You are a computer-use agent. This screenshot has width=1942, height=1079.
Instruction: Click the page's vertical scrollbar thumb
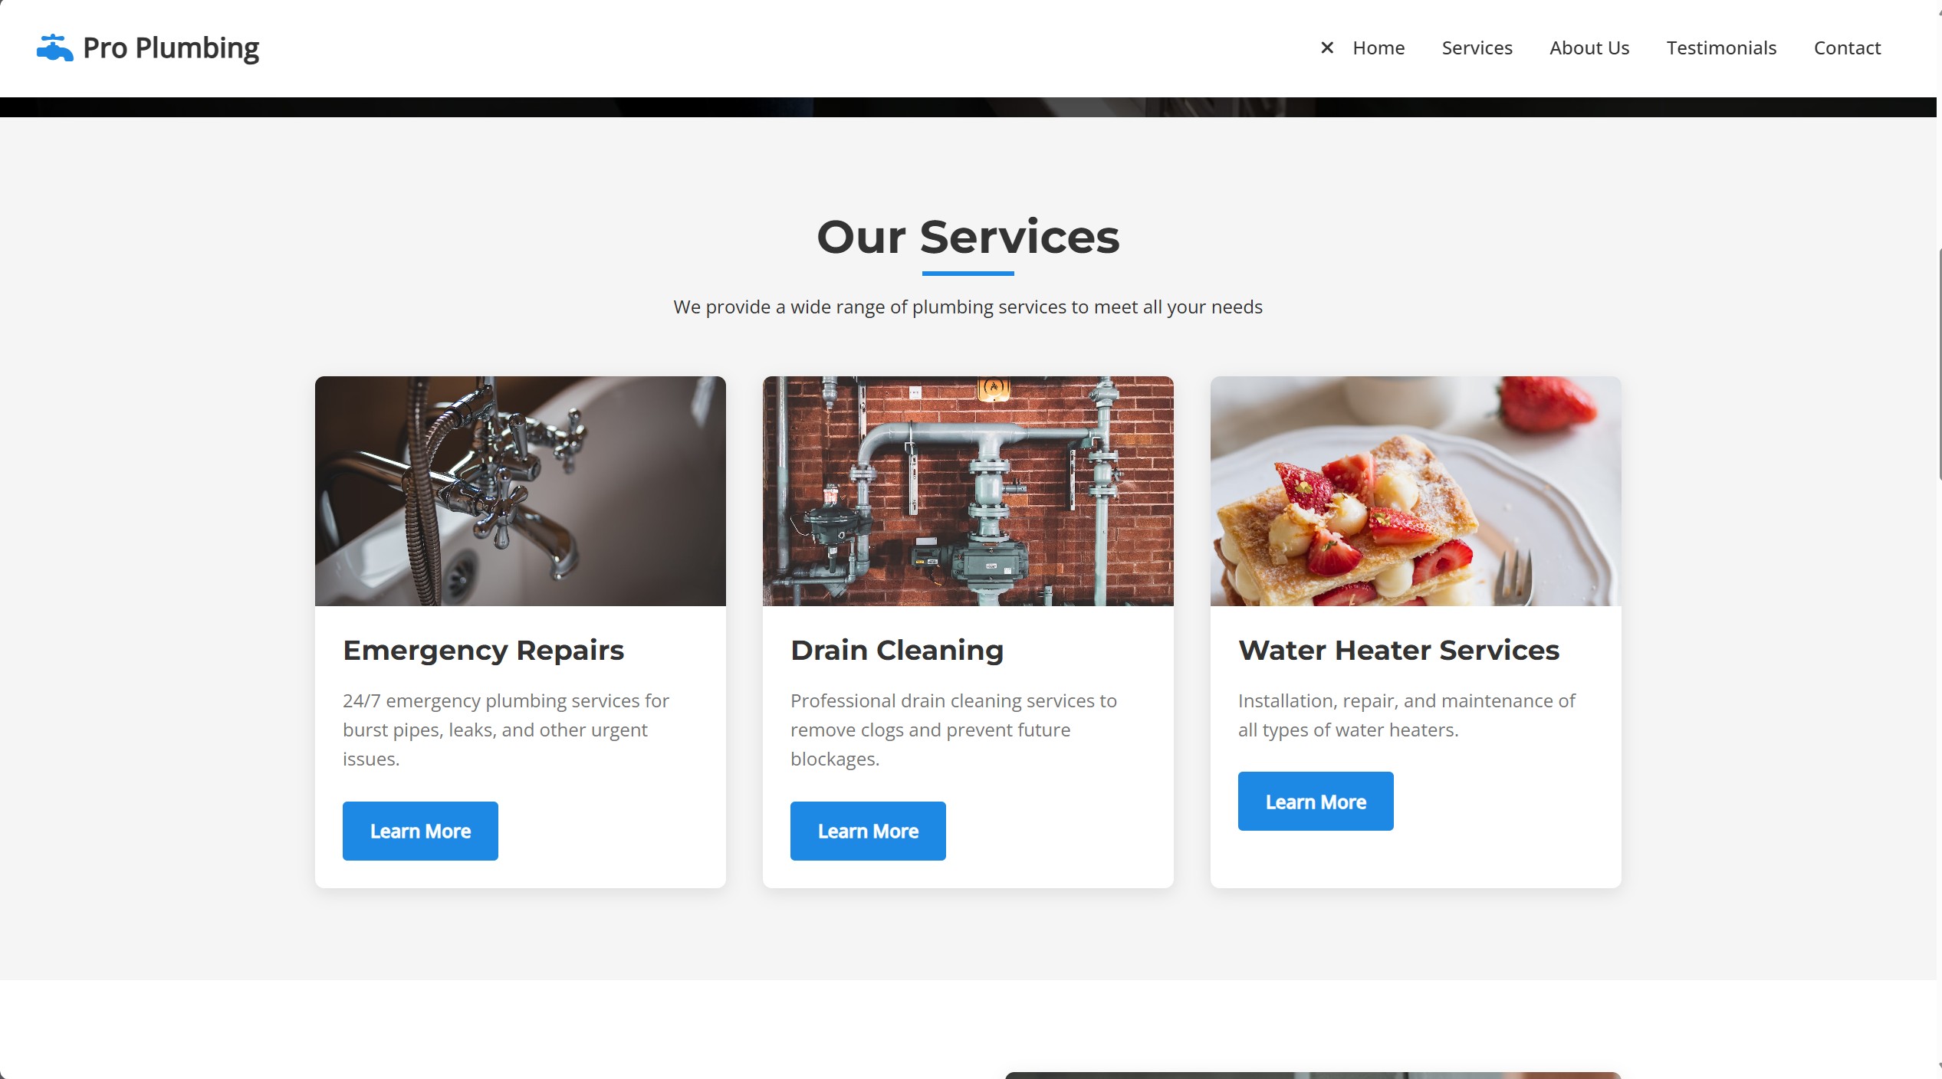1940,364
